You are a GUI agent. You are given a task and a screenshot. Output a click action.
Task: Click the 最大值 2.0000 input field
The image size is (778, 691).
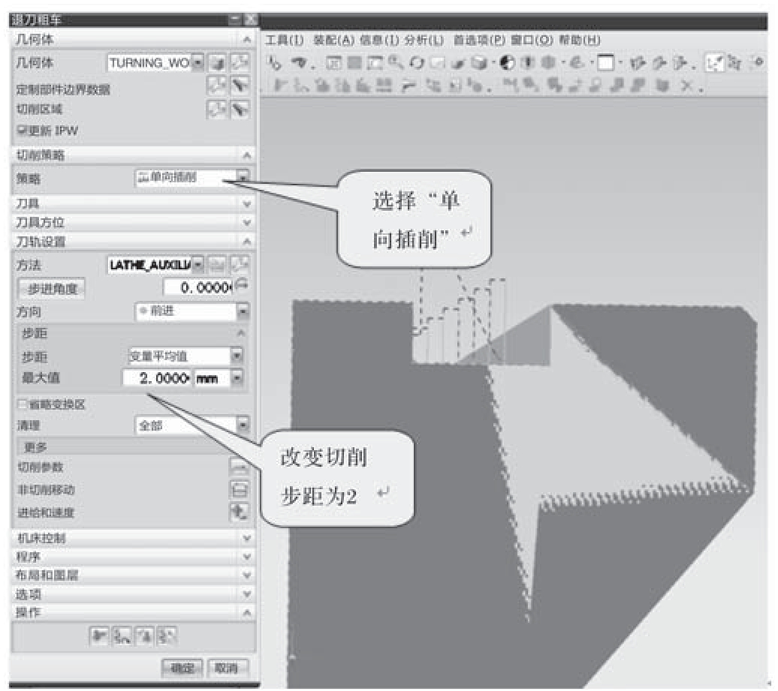pyautogui.click(x=157, y=378)
